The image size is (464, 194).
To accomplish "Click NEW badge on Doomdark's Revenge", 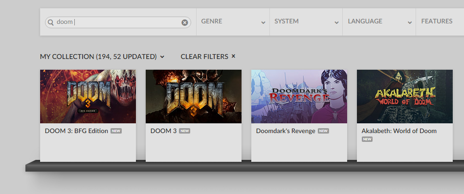I will 323,131.
